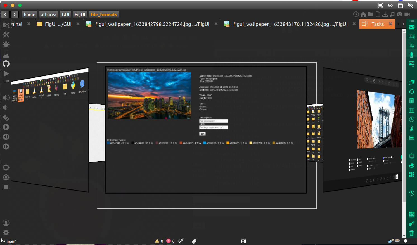
Task: Open the calculator icon in right sidebar
Action: [x=411, y=101]
